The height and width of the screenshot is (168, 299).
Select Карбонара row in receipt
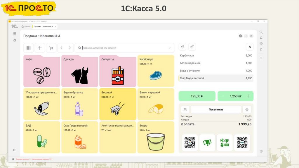click(216, 55)
